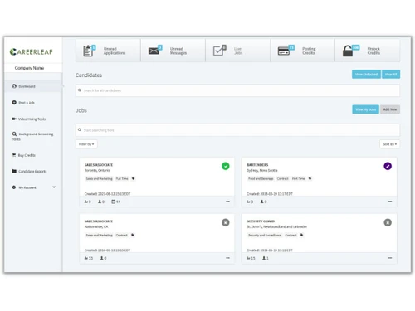Open Nationwide Sales Associate job title
The height and width of the screenshot is (311, 415).
tap(99, 221)
